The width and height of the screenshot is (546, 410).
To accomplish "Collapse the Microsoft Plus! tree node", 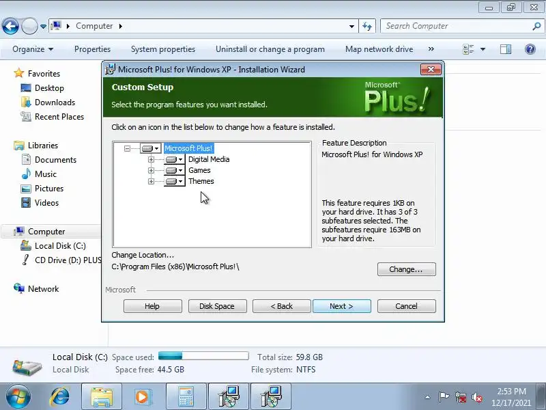I will point(127,148).
